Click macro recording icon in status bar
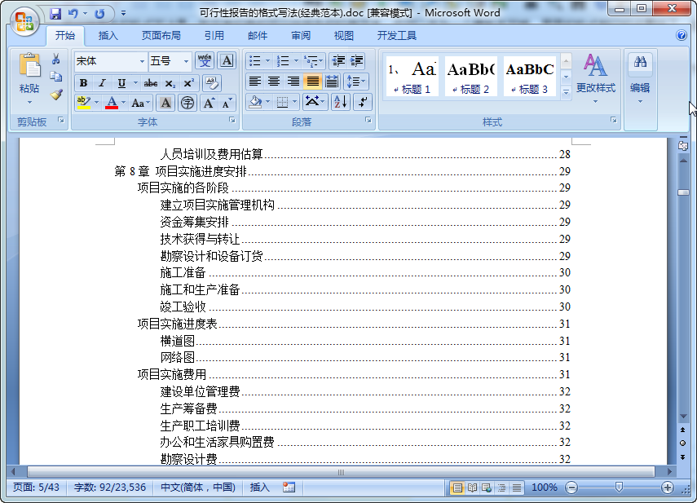The height and width of the screenshot is (503, 697). click(289, 488)
